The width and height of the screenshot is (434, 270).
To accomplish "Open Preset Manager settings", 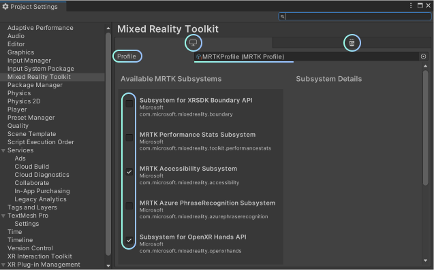I will (x=31, y=118).
